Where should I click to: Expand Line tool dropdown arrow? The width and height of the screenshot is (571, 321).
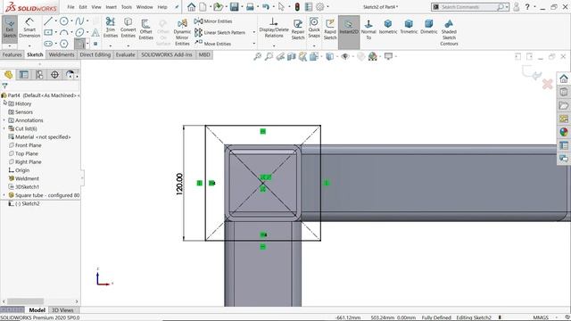tap(55, 21)
